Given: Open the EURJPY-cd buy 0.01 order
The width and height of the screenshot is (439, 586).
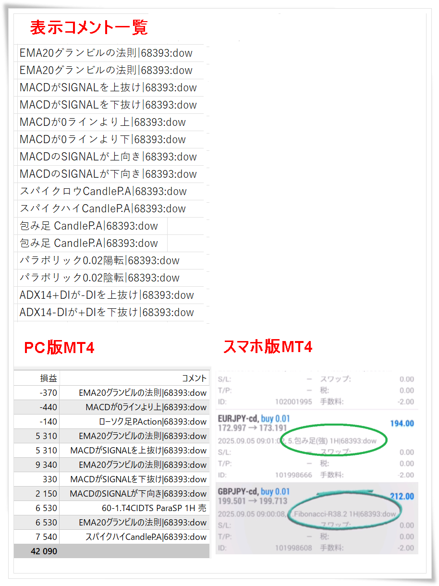Looking at the screenshot, I should (x=254, y=419).
